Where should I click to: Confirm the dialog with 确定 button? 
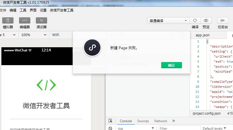click(172, 65)
